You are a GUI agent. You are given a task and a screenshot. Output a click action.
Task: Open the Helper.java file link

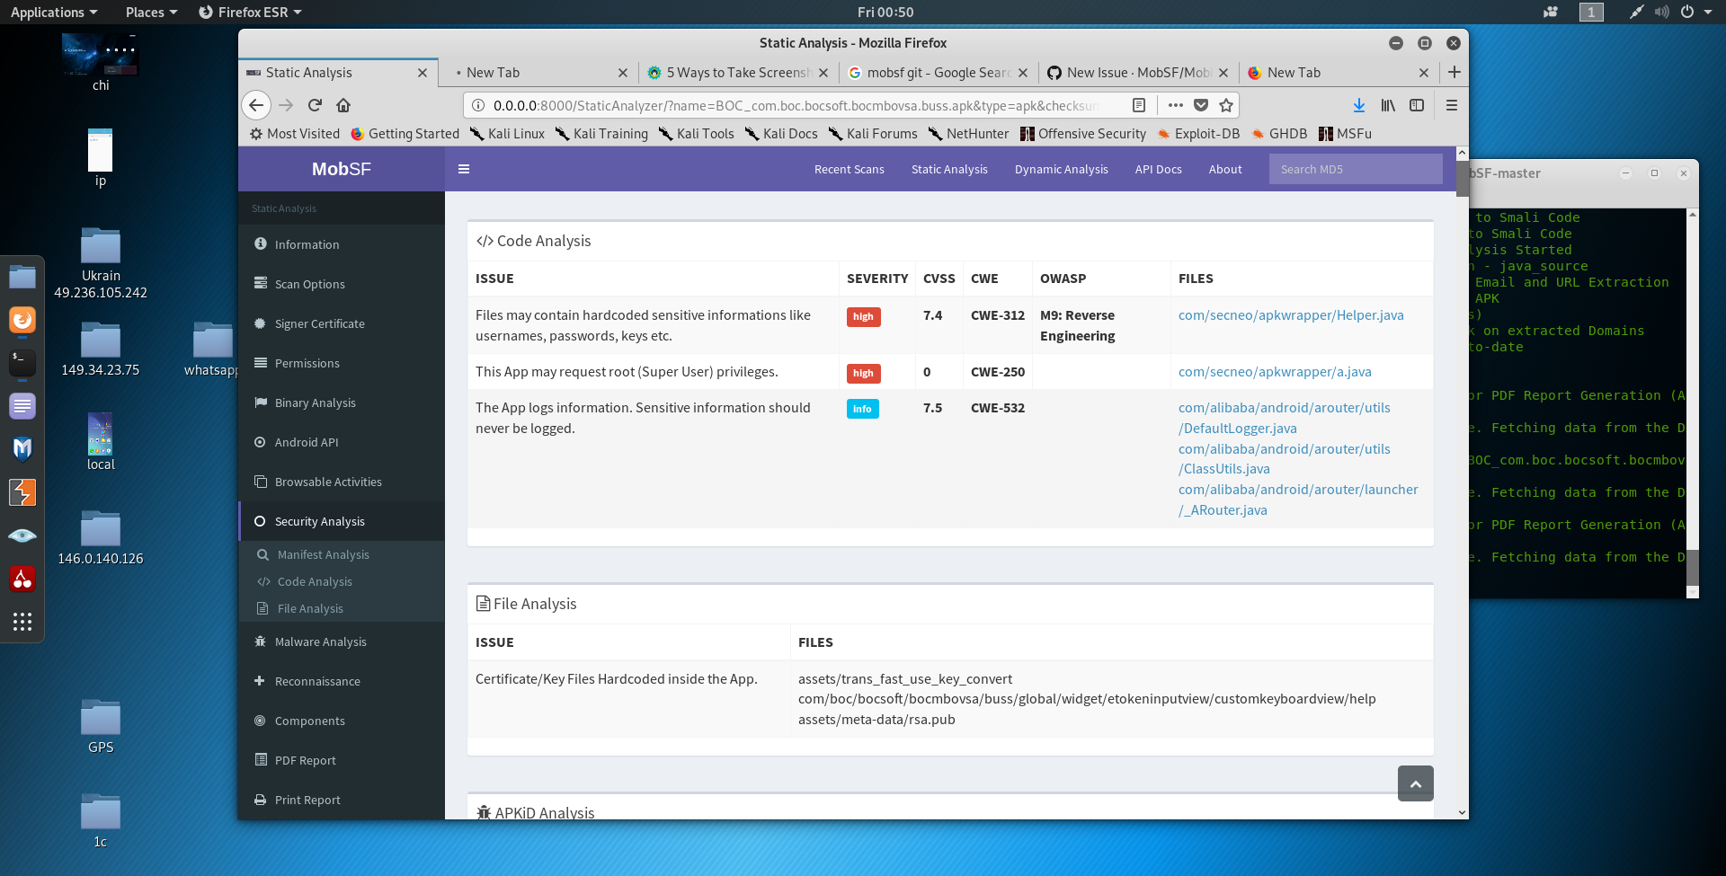click(x=1291, y=315)
